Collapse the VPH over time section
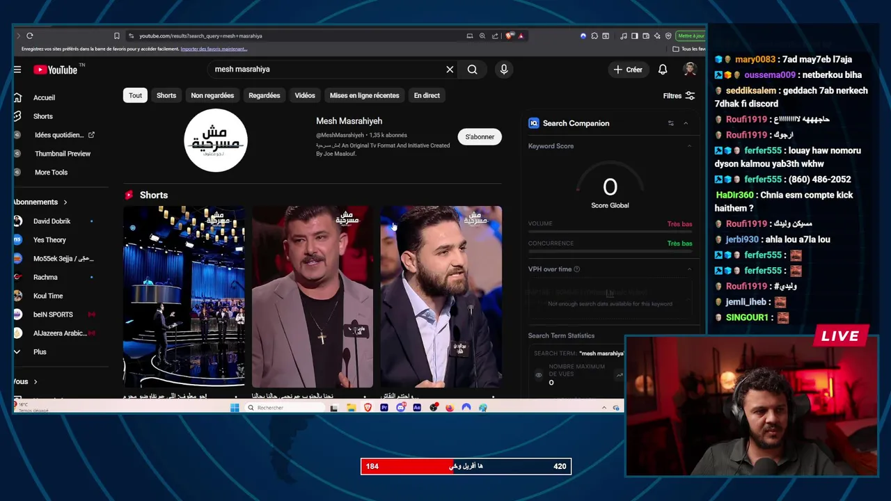The height and width of the screenshot is (501, 891). coord(689,269)
